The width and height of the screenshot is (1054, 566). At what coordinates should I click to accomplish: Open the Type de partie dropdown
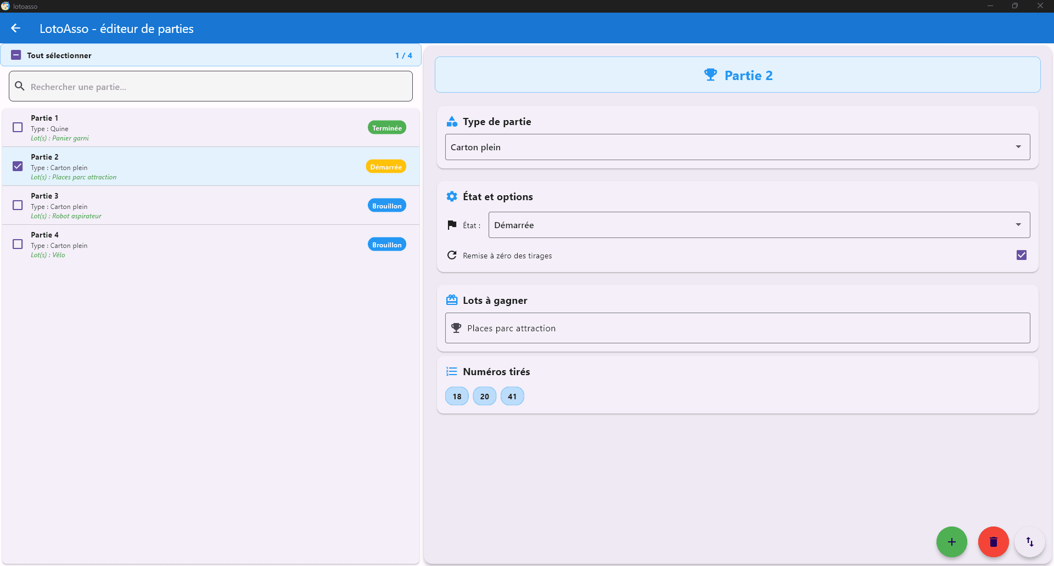click(737, 147)
